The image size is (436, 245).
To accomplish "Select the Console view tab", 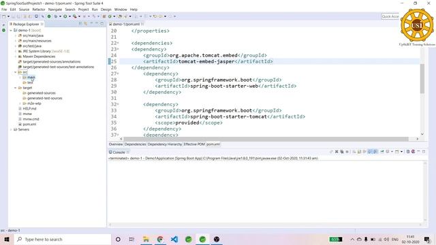I will 119,152.
